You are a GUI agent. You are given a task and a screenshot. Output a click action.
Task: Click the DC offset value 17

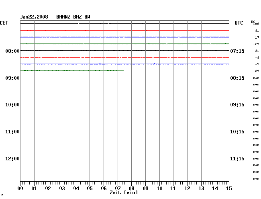(257, 37)
